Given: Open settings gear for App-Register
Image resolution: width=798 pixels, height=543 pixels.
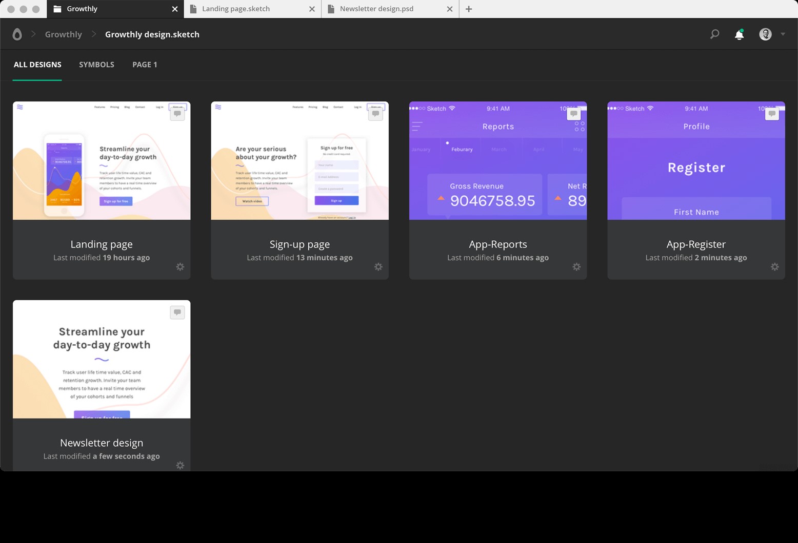Looking at the screenshot, I should click(775, 267).
